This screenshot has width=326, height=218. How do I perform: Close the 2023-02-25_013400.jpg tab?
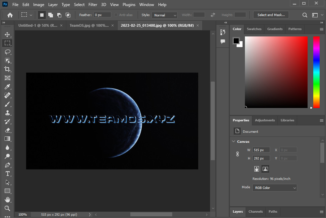(x=198, y=25)
